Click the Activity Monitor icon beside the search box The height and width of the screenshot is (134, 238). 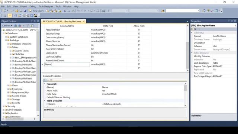point(163,11)
